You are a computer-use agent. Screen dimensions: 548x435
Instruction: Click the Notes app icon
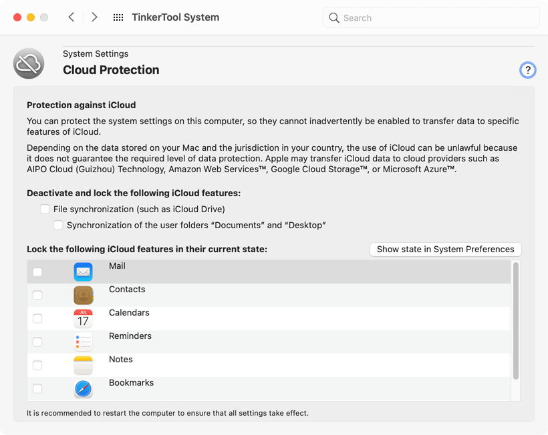click(x=83, y=365)
